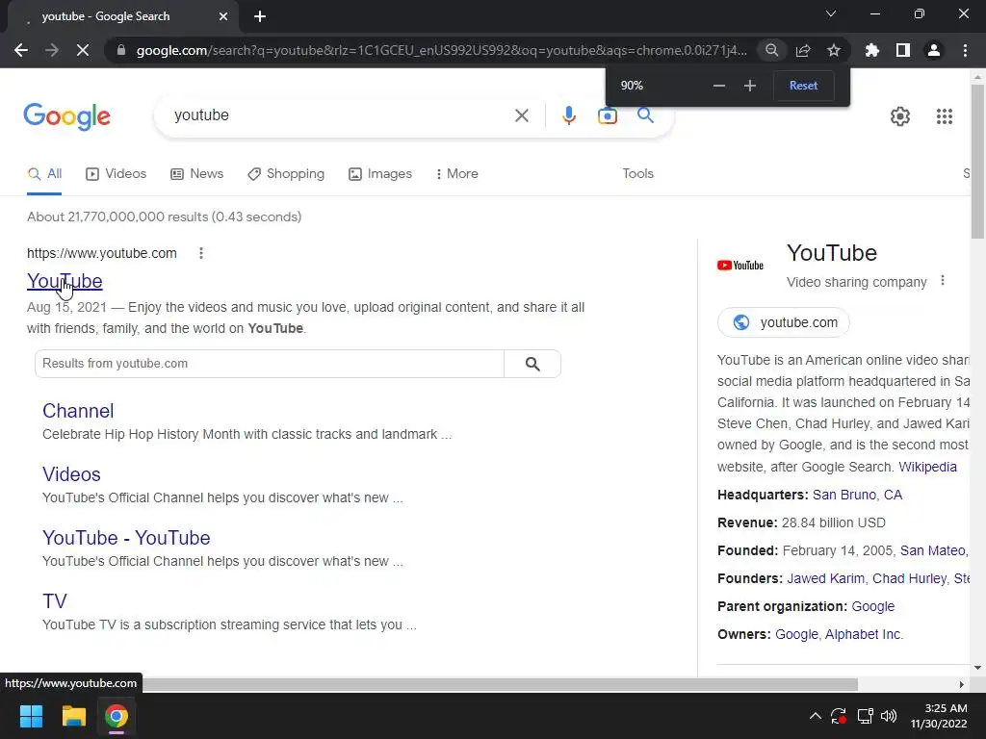Screen dimensions: 986x739
Task: Switch to the News tab
Action: pos(196,174)
